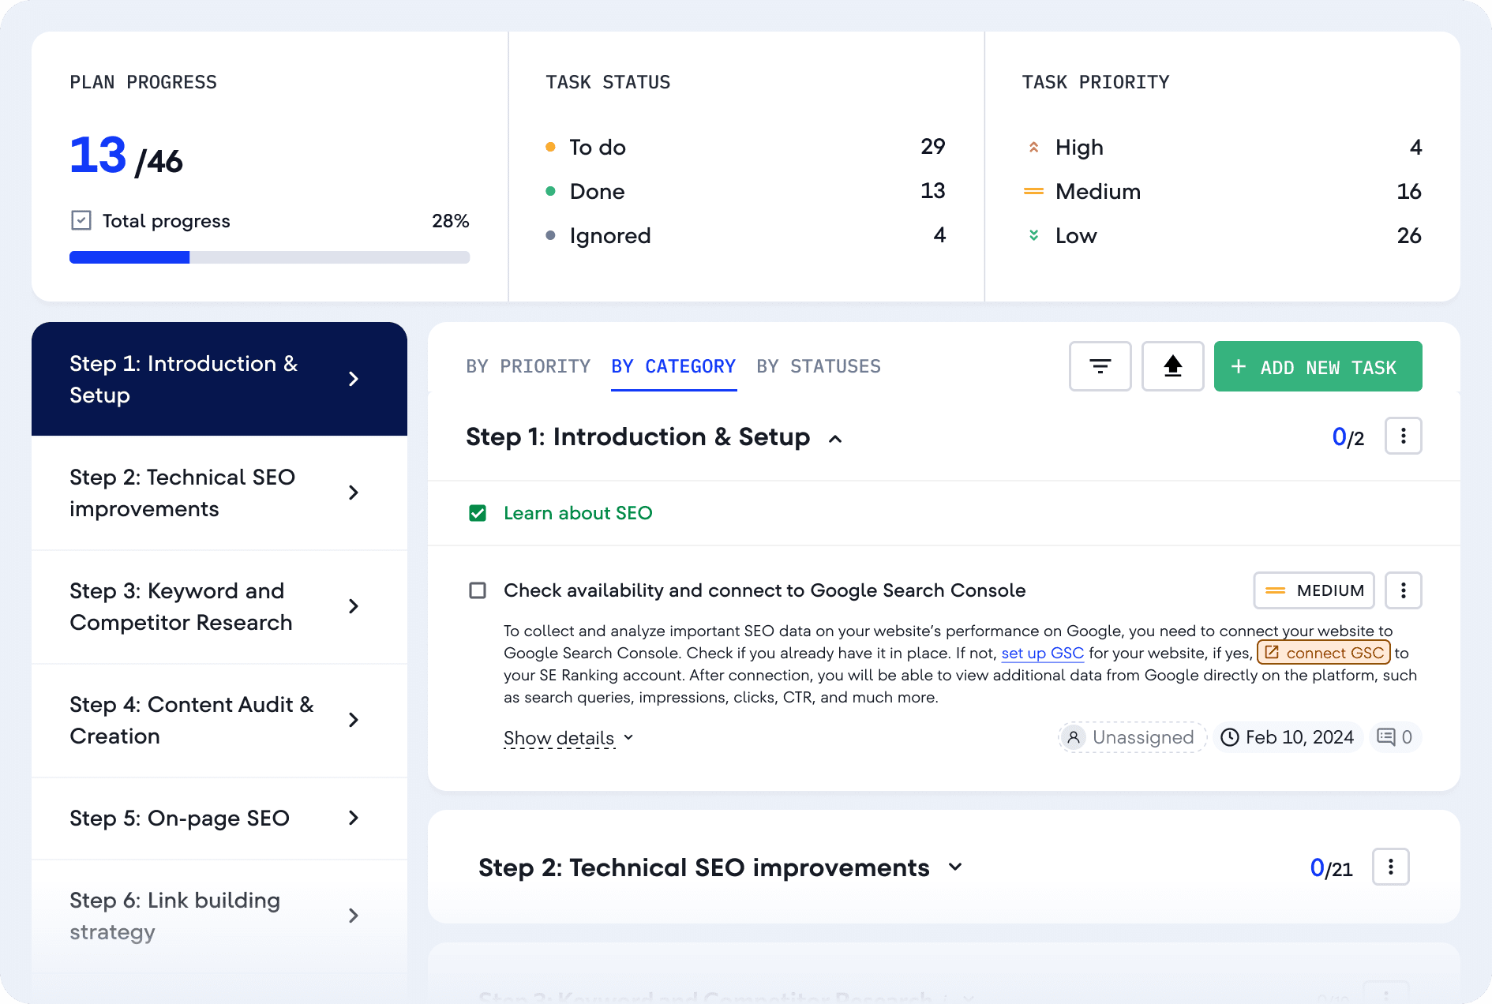Open Step 5: On-page SEO sidebar item
The image size is (1492, 1004).
(219, 818)
